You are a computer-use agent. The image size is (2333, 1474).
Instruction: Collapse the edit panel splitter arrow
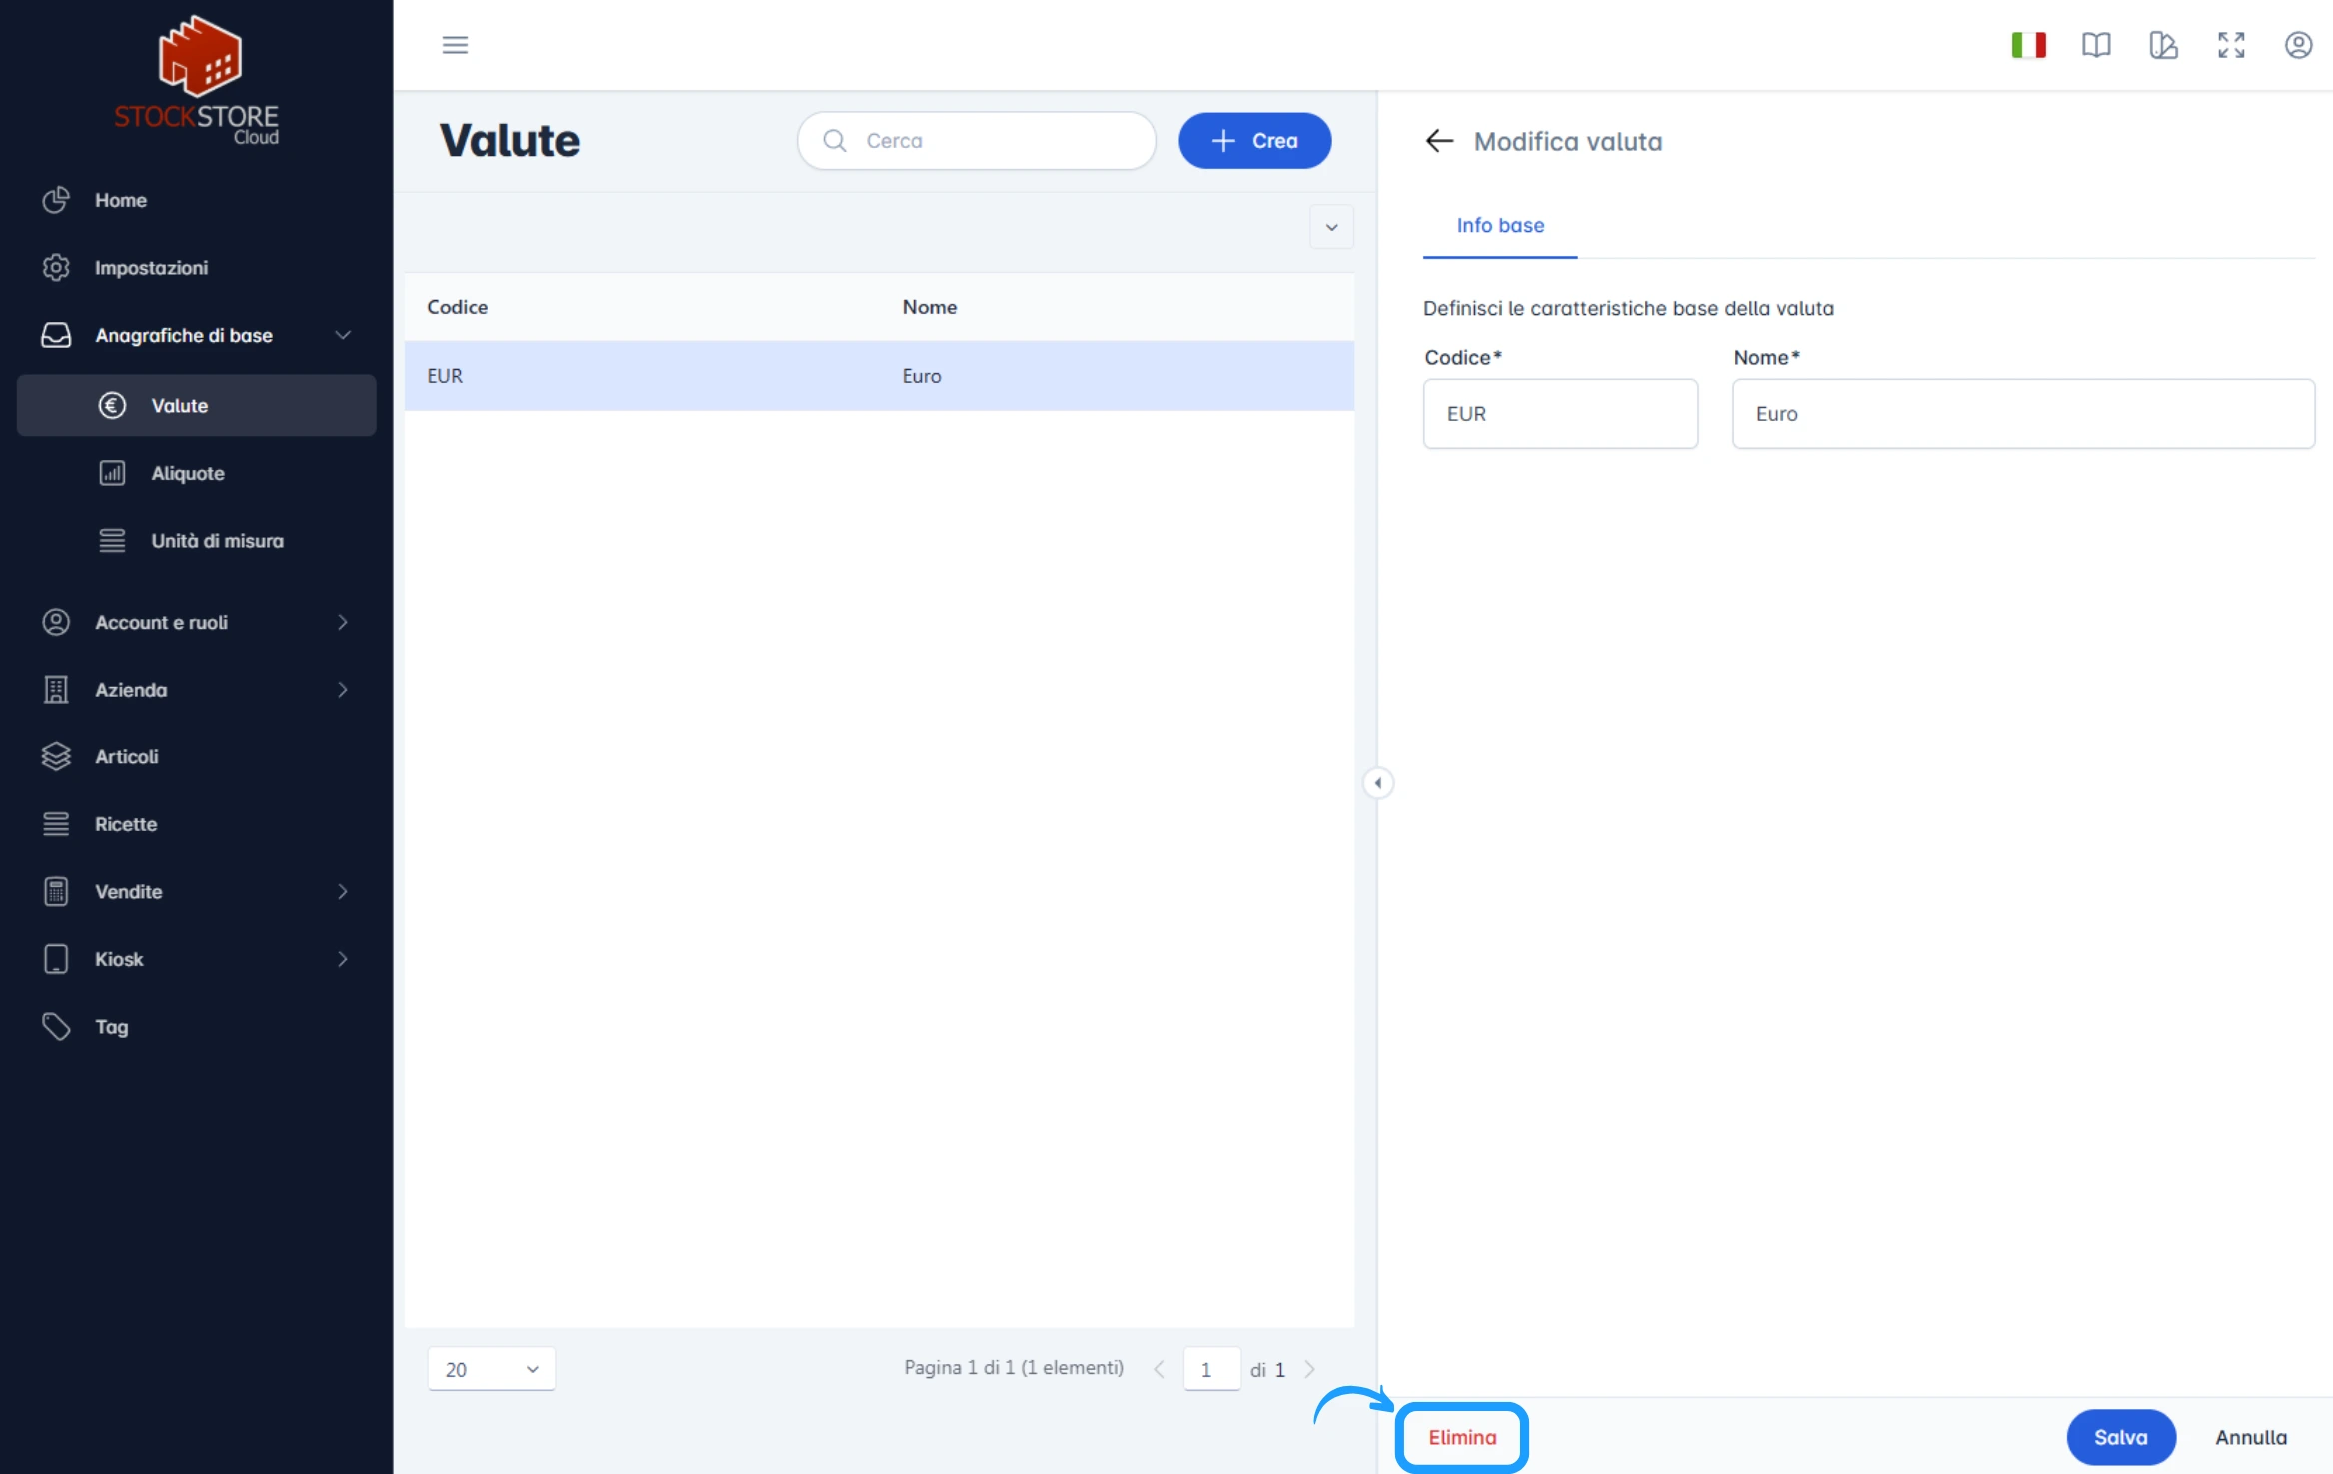pos(1378,783)
